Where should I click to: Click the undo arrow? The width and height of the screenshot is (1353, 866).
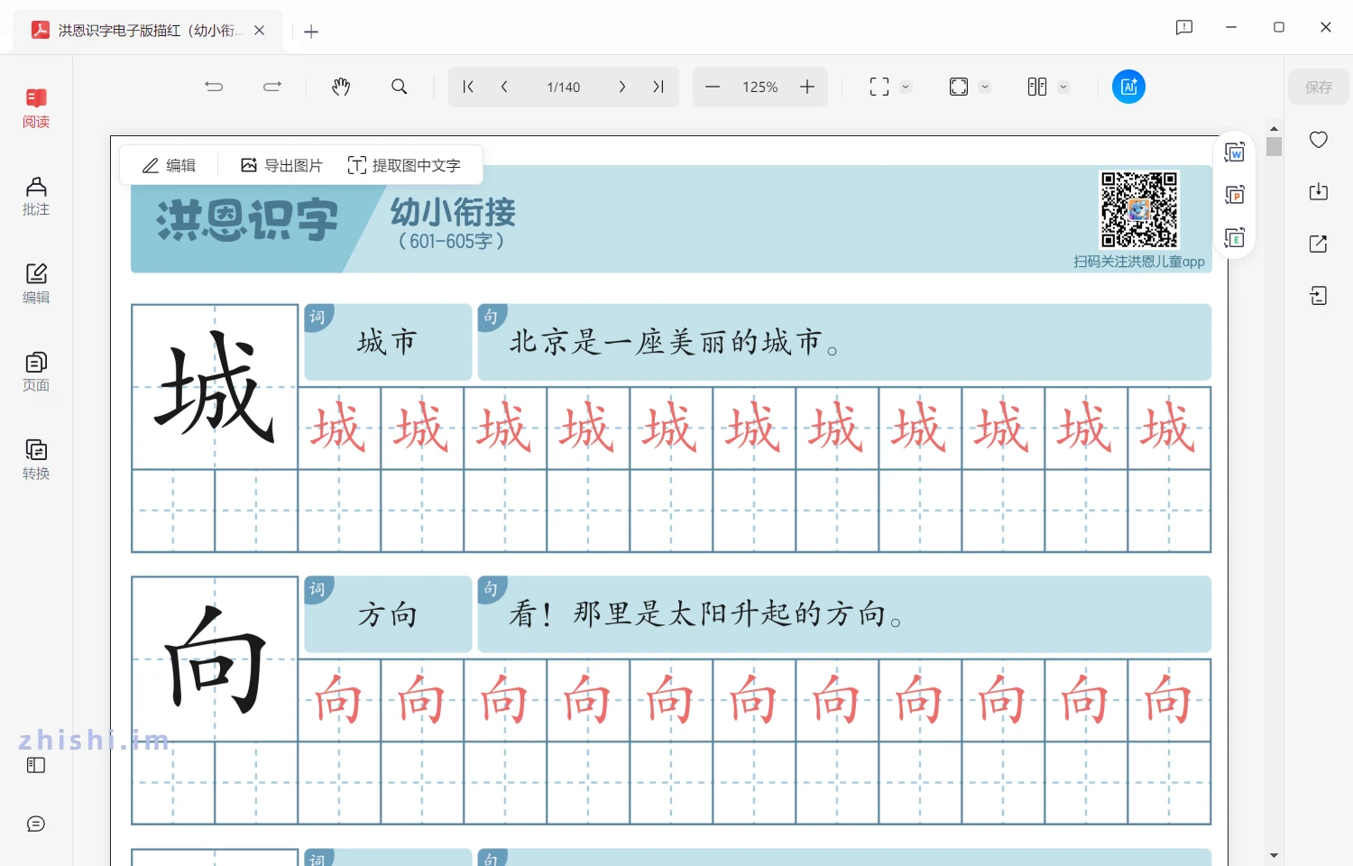[214, 87]
